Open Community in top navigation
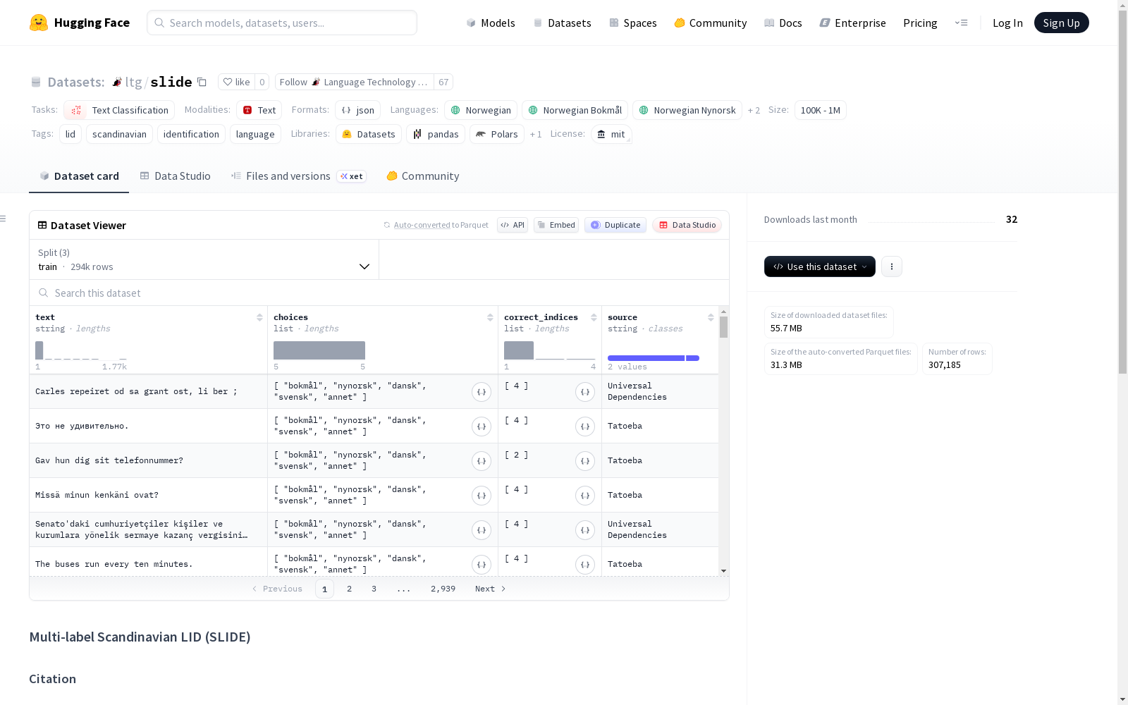Screen dimensions: 1128x705 click(711, 23)
